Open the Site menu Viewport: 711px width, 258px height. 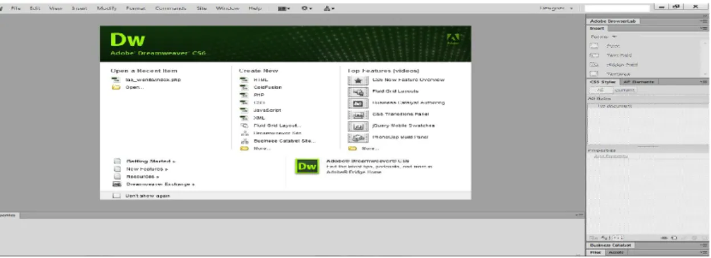point(201,9)
